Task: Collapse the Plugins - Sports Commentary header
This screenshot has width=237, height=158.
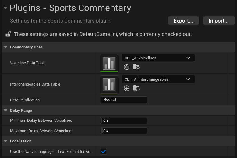Action: tap(5, 8)
